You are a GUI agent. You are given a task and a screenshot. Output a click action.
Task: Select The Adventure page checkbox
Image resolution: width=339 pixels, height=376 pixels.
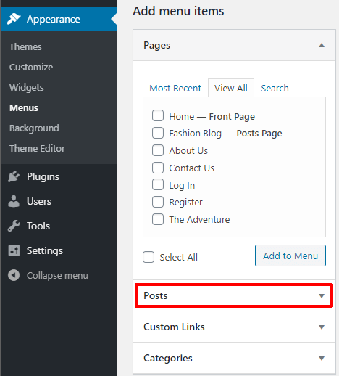158,219
